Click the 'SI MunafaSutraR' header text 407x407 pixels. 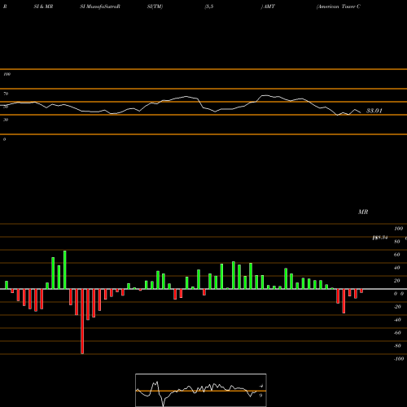(100, 7)
